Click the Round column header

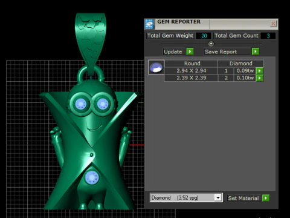[192, 64]
